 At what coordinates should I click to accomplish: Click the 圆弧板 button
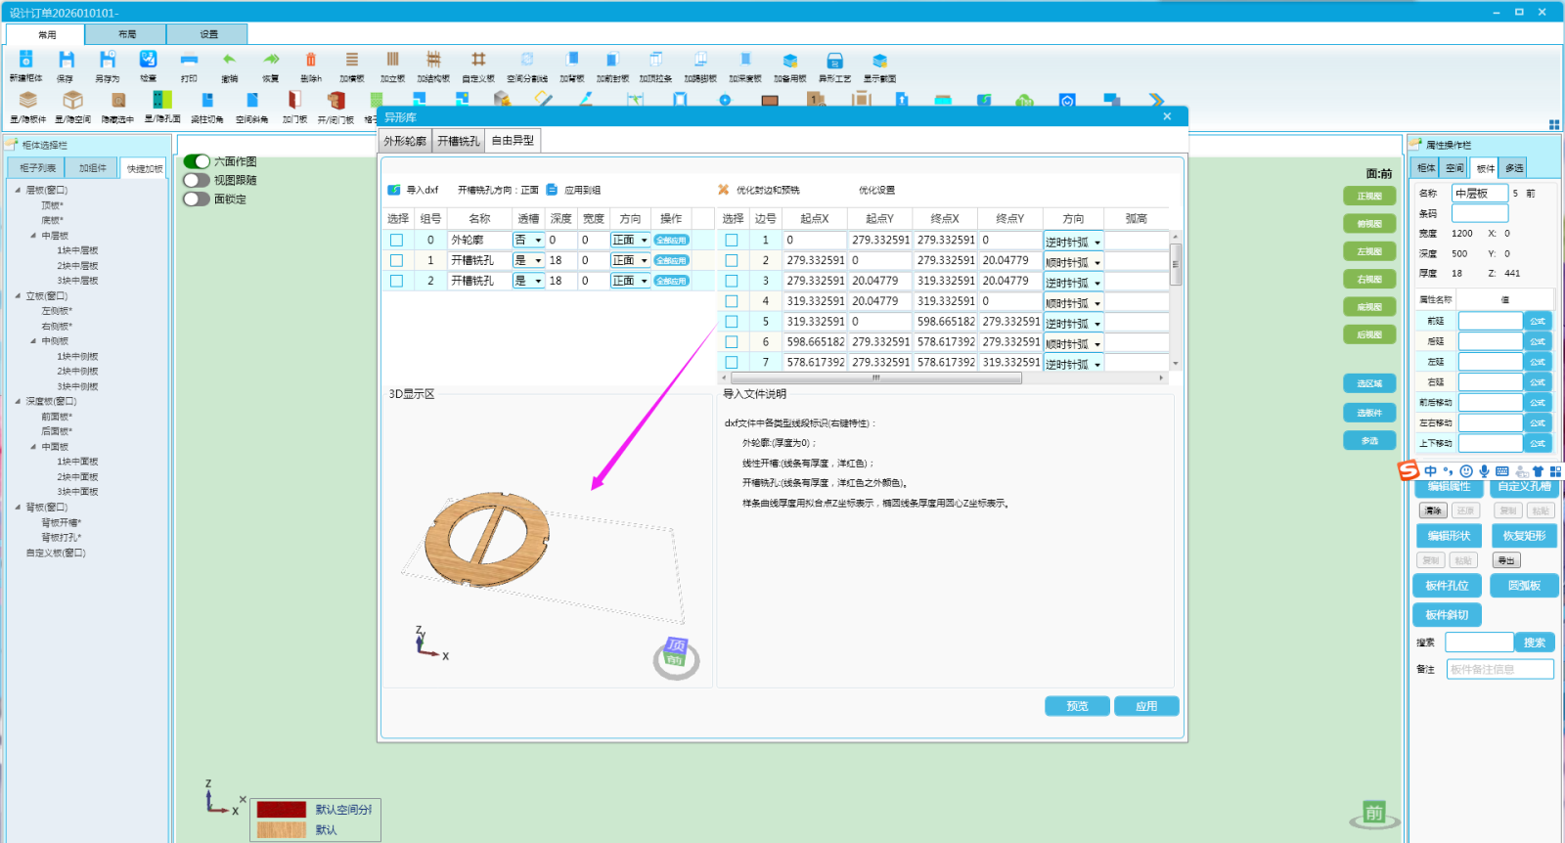point(1524,586)
